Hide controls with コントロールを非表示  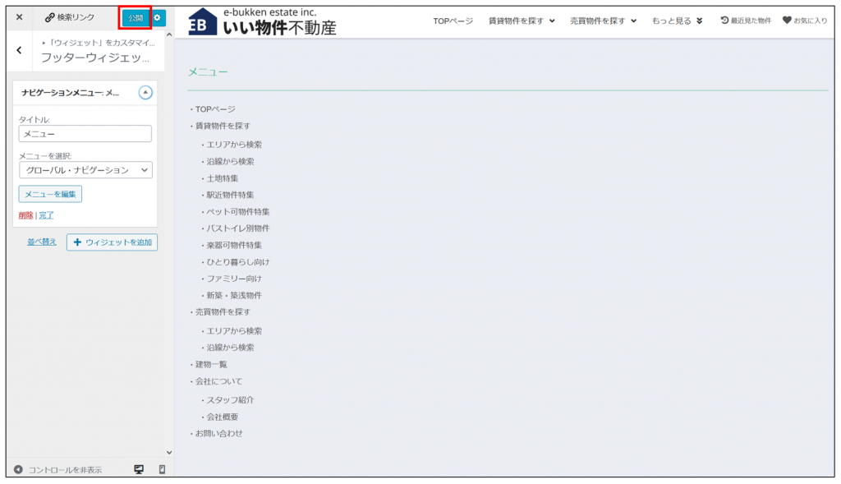57,470
